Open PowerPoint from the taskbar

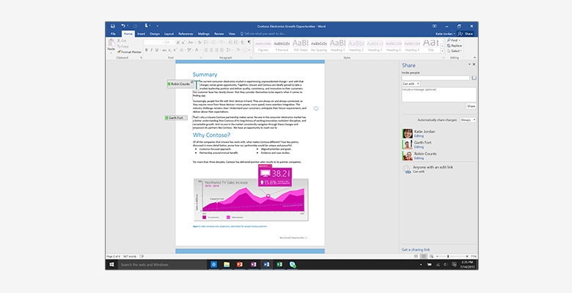coord(240,264)
